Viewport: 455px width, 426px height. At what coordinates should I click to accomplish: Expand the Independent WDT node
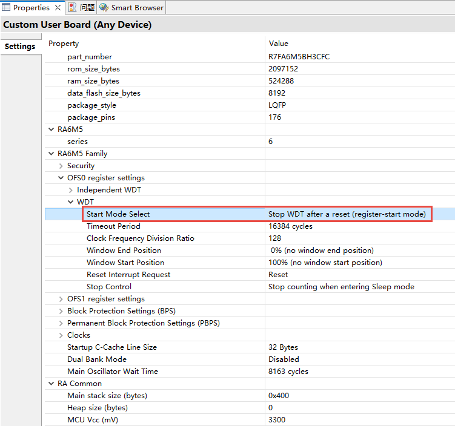pyautogui.click(x=70, y=190)
